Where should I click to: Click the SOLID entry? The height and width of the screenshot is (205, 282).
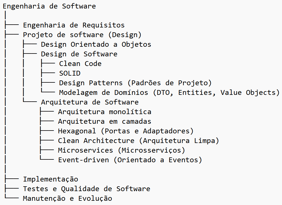[x=70, y=73]
